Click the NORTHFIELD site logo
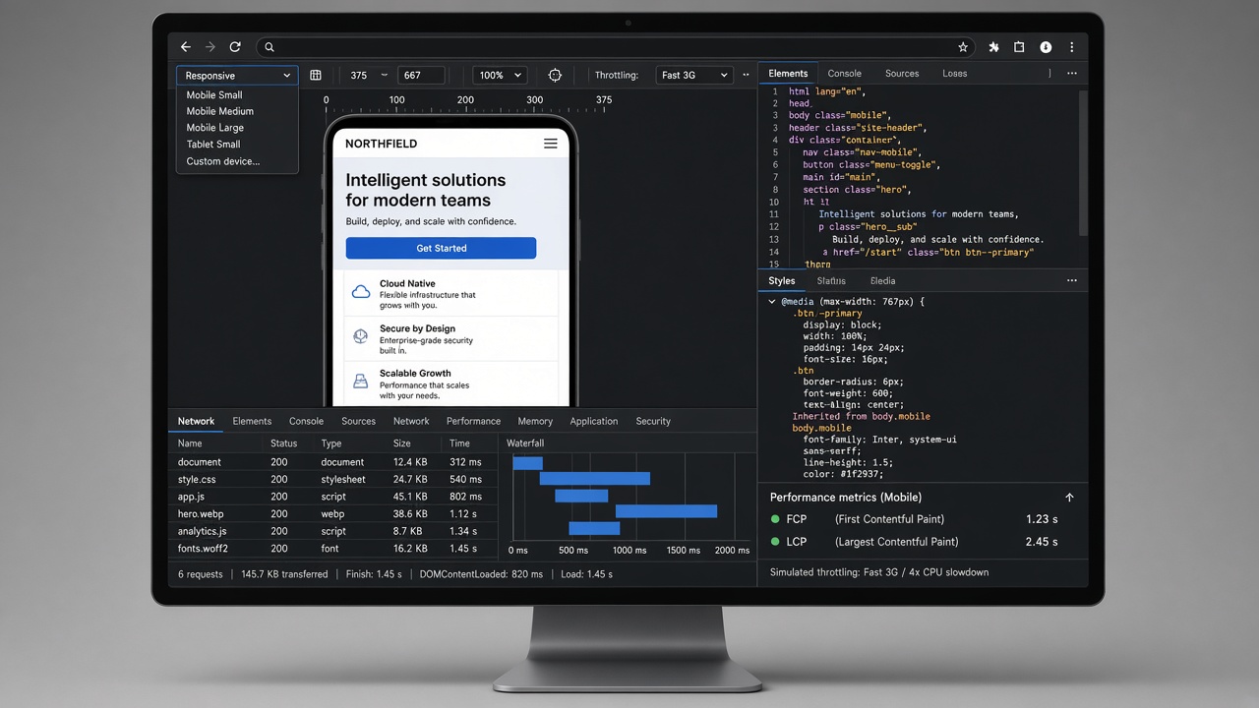Viewport: 1259px width, 708px height. click(381, 144)
